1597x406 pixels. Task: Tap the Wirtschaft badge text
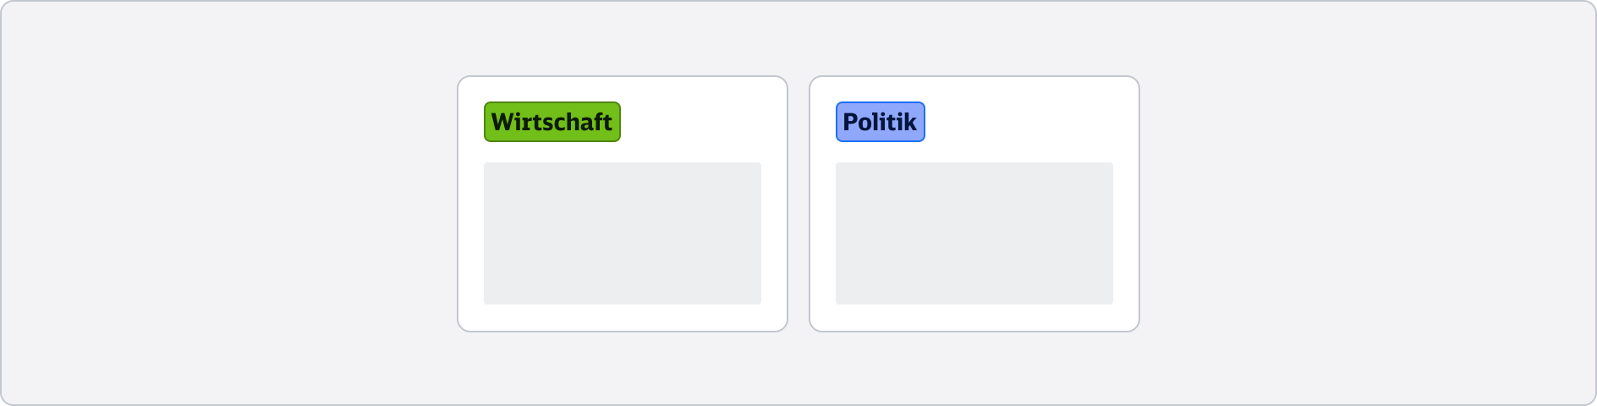tap(552, 122)
